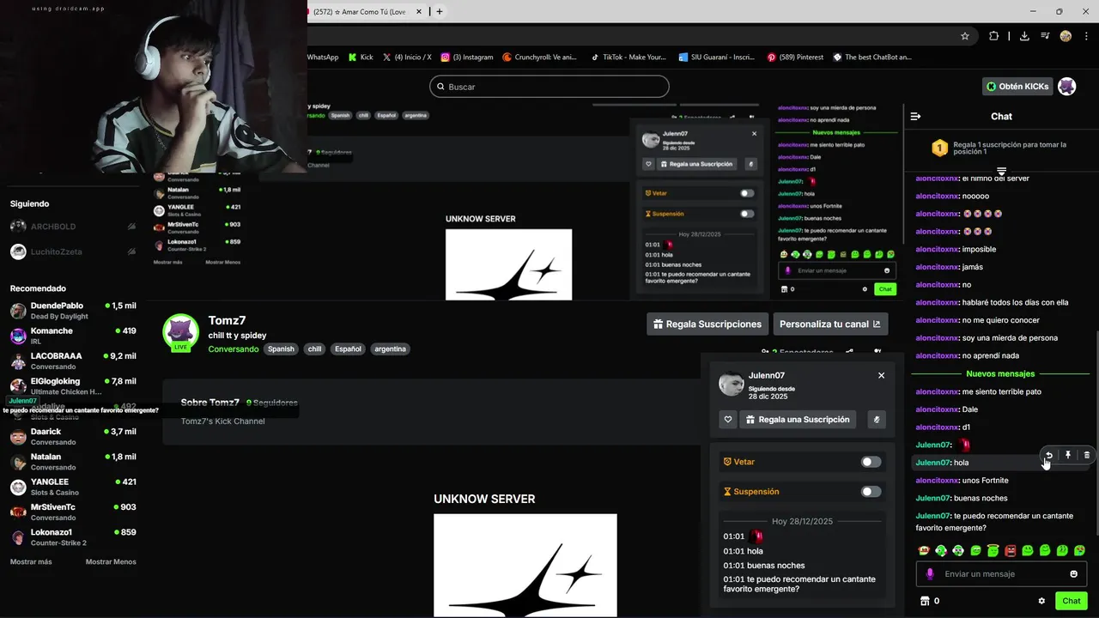Image resolution: width=1099 pixels, height=618 pixels.
Task: Open DuendePablo recommended channel
Action: (x=73, y=310)
